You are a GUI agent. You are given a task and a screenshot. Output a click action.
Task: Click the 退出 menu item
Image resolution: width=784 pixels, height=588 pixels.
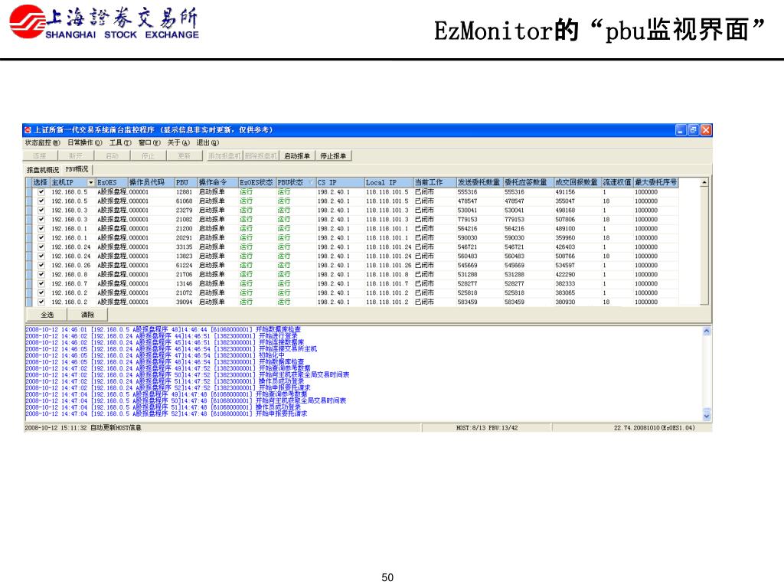coord(207,143)
